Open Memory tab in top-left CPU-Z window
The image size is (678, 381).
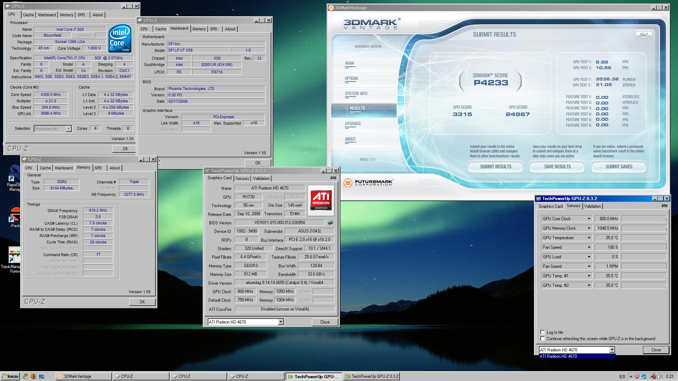tap(66, 15)
